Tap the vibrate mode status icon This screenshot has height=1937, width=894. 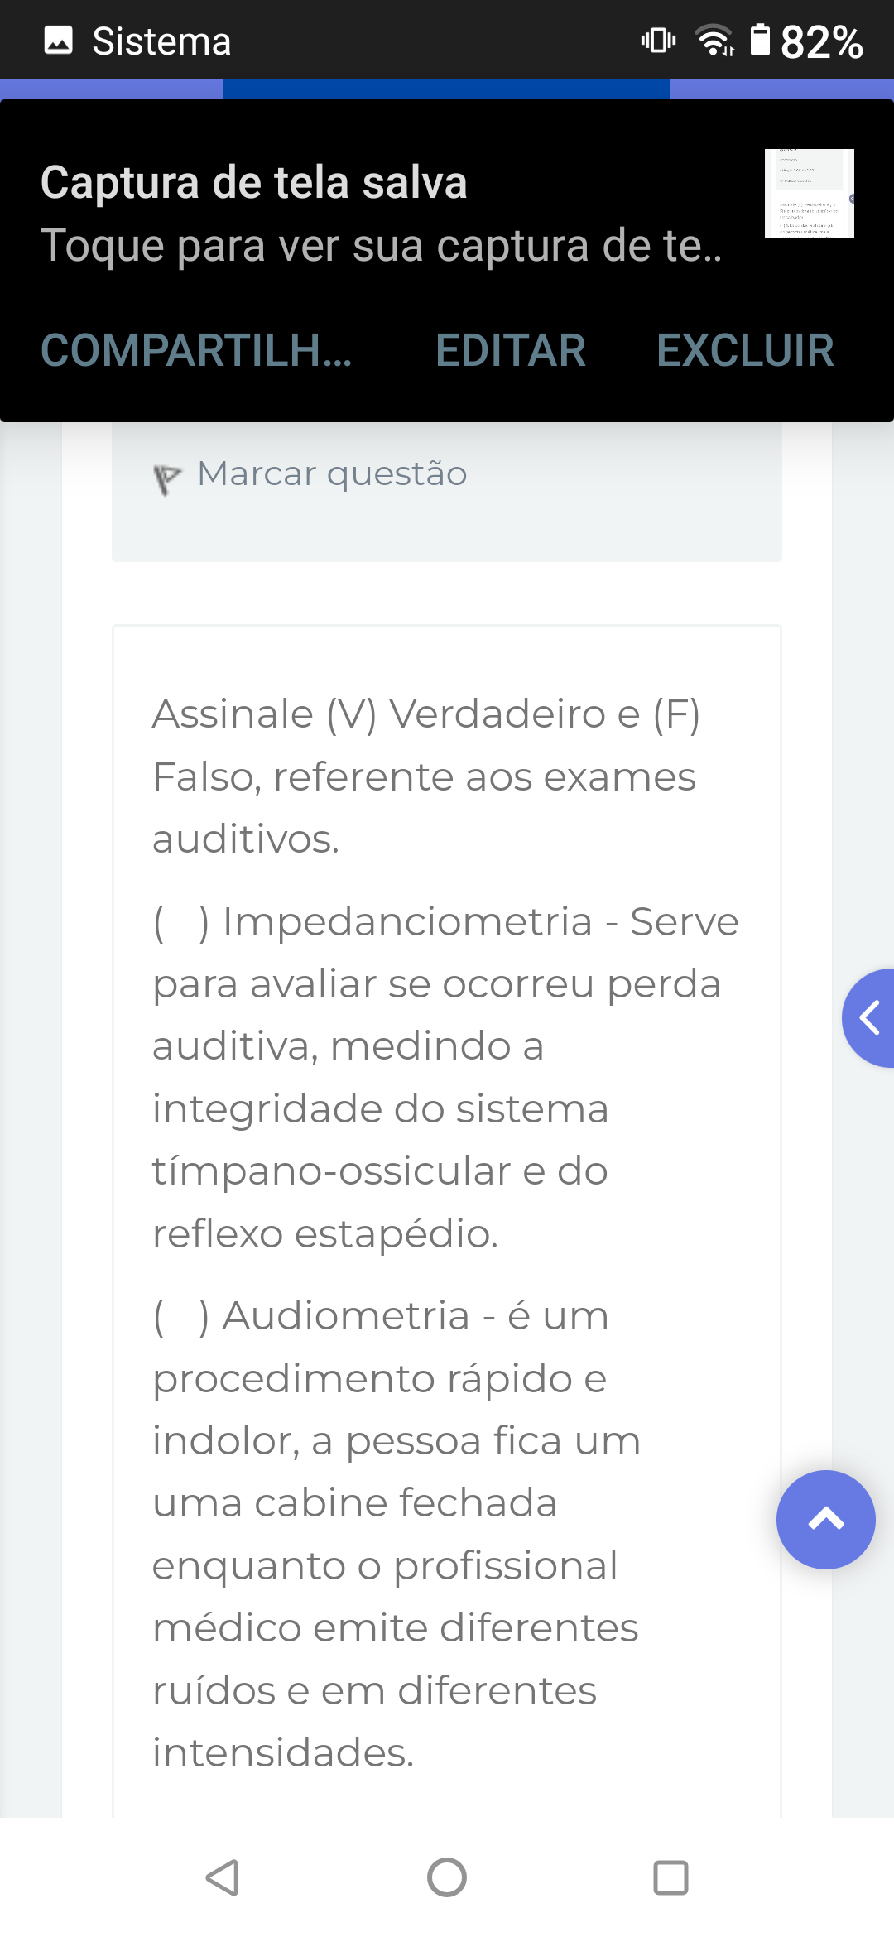coord(658,40)
